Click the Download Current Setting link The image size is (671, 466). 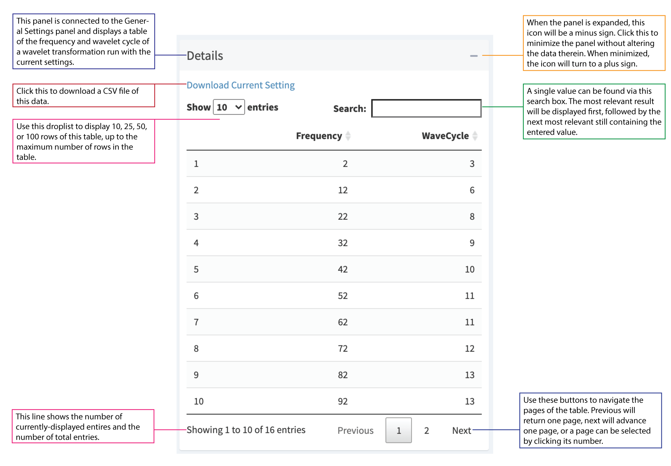click(x=241, y=85)
